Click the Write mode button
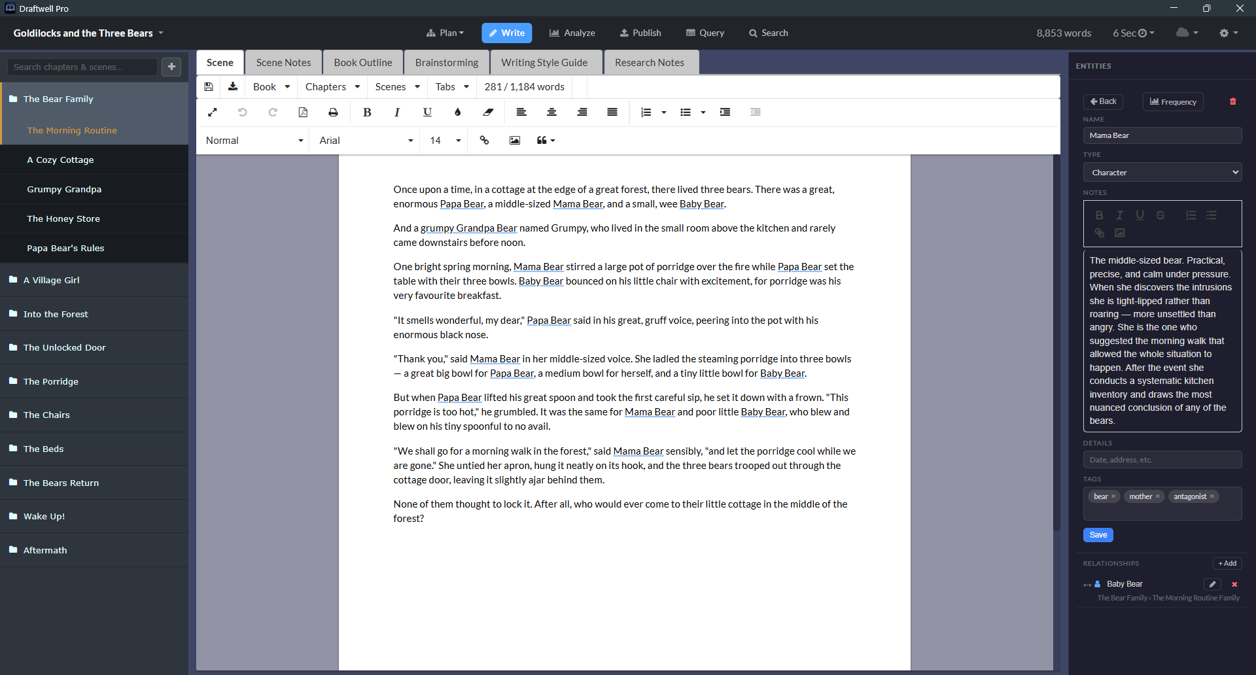The height and width of the screenshot is (675, 1256). click(507, 33)
